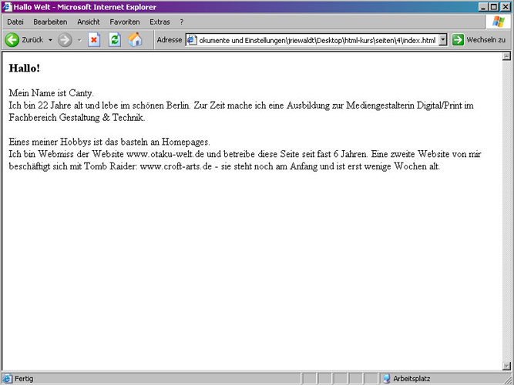Image resolution: width=514 pixels, height=385 pixels.
Task: Click the text 'Fachbereich Gestaltung & Technik.'
Action: pyautogui.click(x=77, y=118)
